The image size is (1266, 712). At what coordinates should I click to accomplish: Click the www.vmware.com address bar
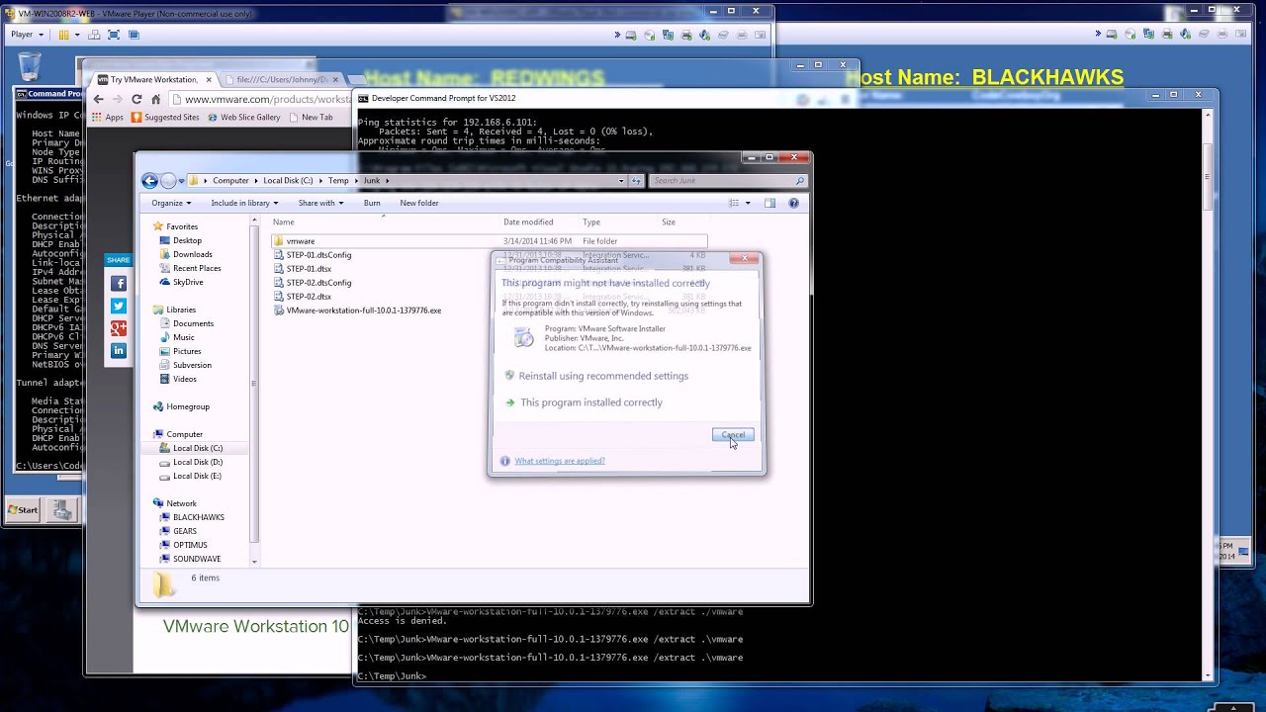click(x=261, y=99)
